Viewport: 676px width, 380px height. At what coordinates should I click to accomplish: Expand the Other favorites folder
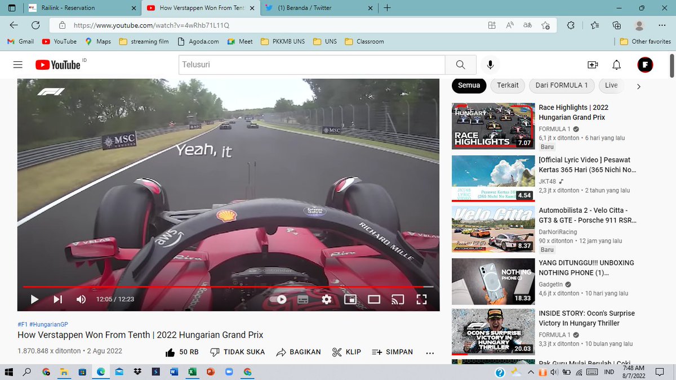tap(645, 41)
